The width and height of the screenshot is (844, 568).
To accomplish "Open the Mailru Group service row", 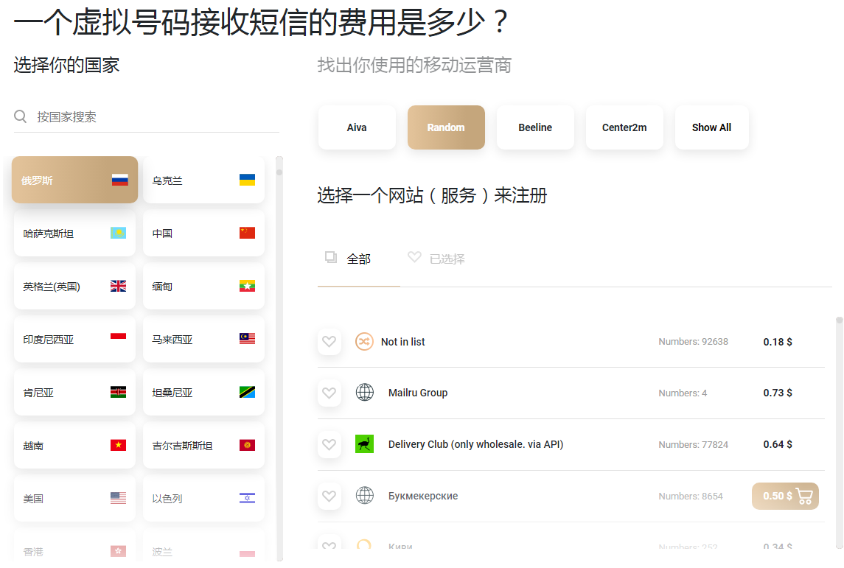I will pos(571,393).
